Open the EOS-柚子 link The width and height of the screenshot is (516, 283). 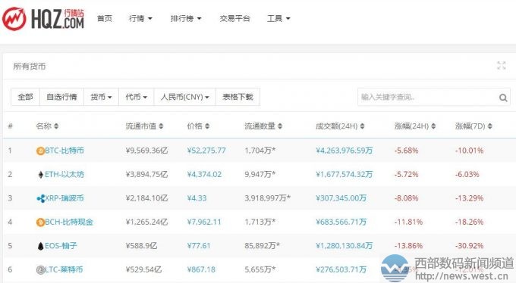pos(61,246)
